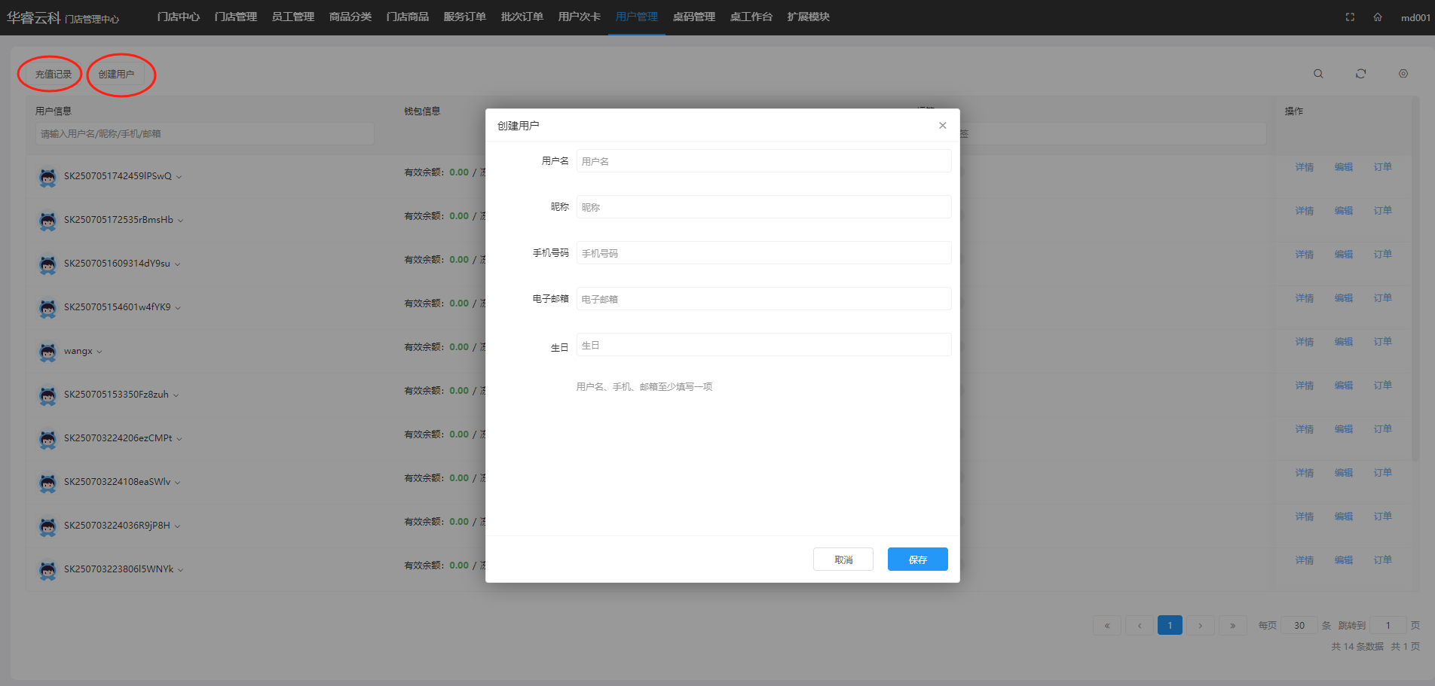Click the avatar icon next to wangx
This screenshot has width=1435, height=686.
pyautogui.click(x=47, y=352)
